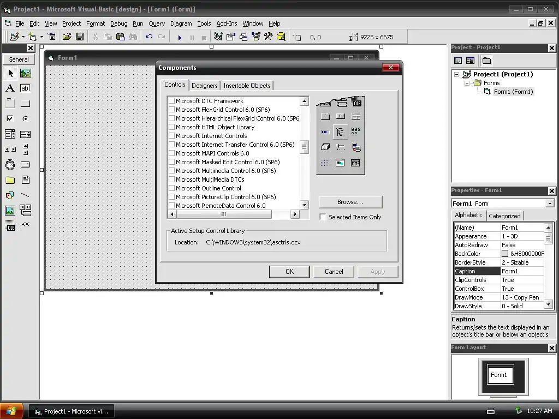Select the FileListBox tool

25,180
